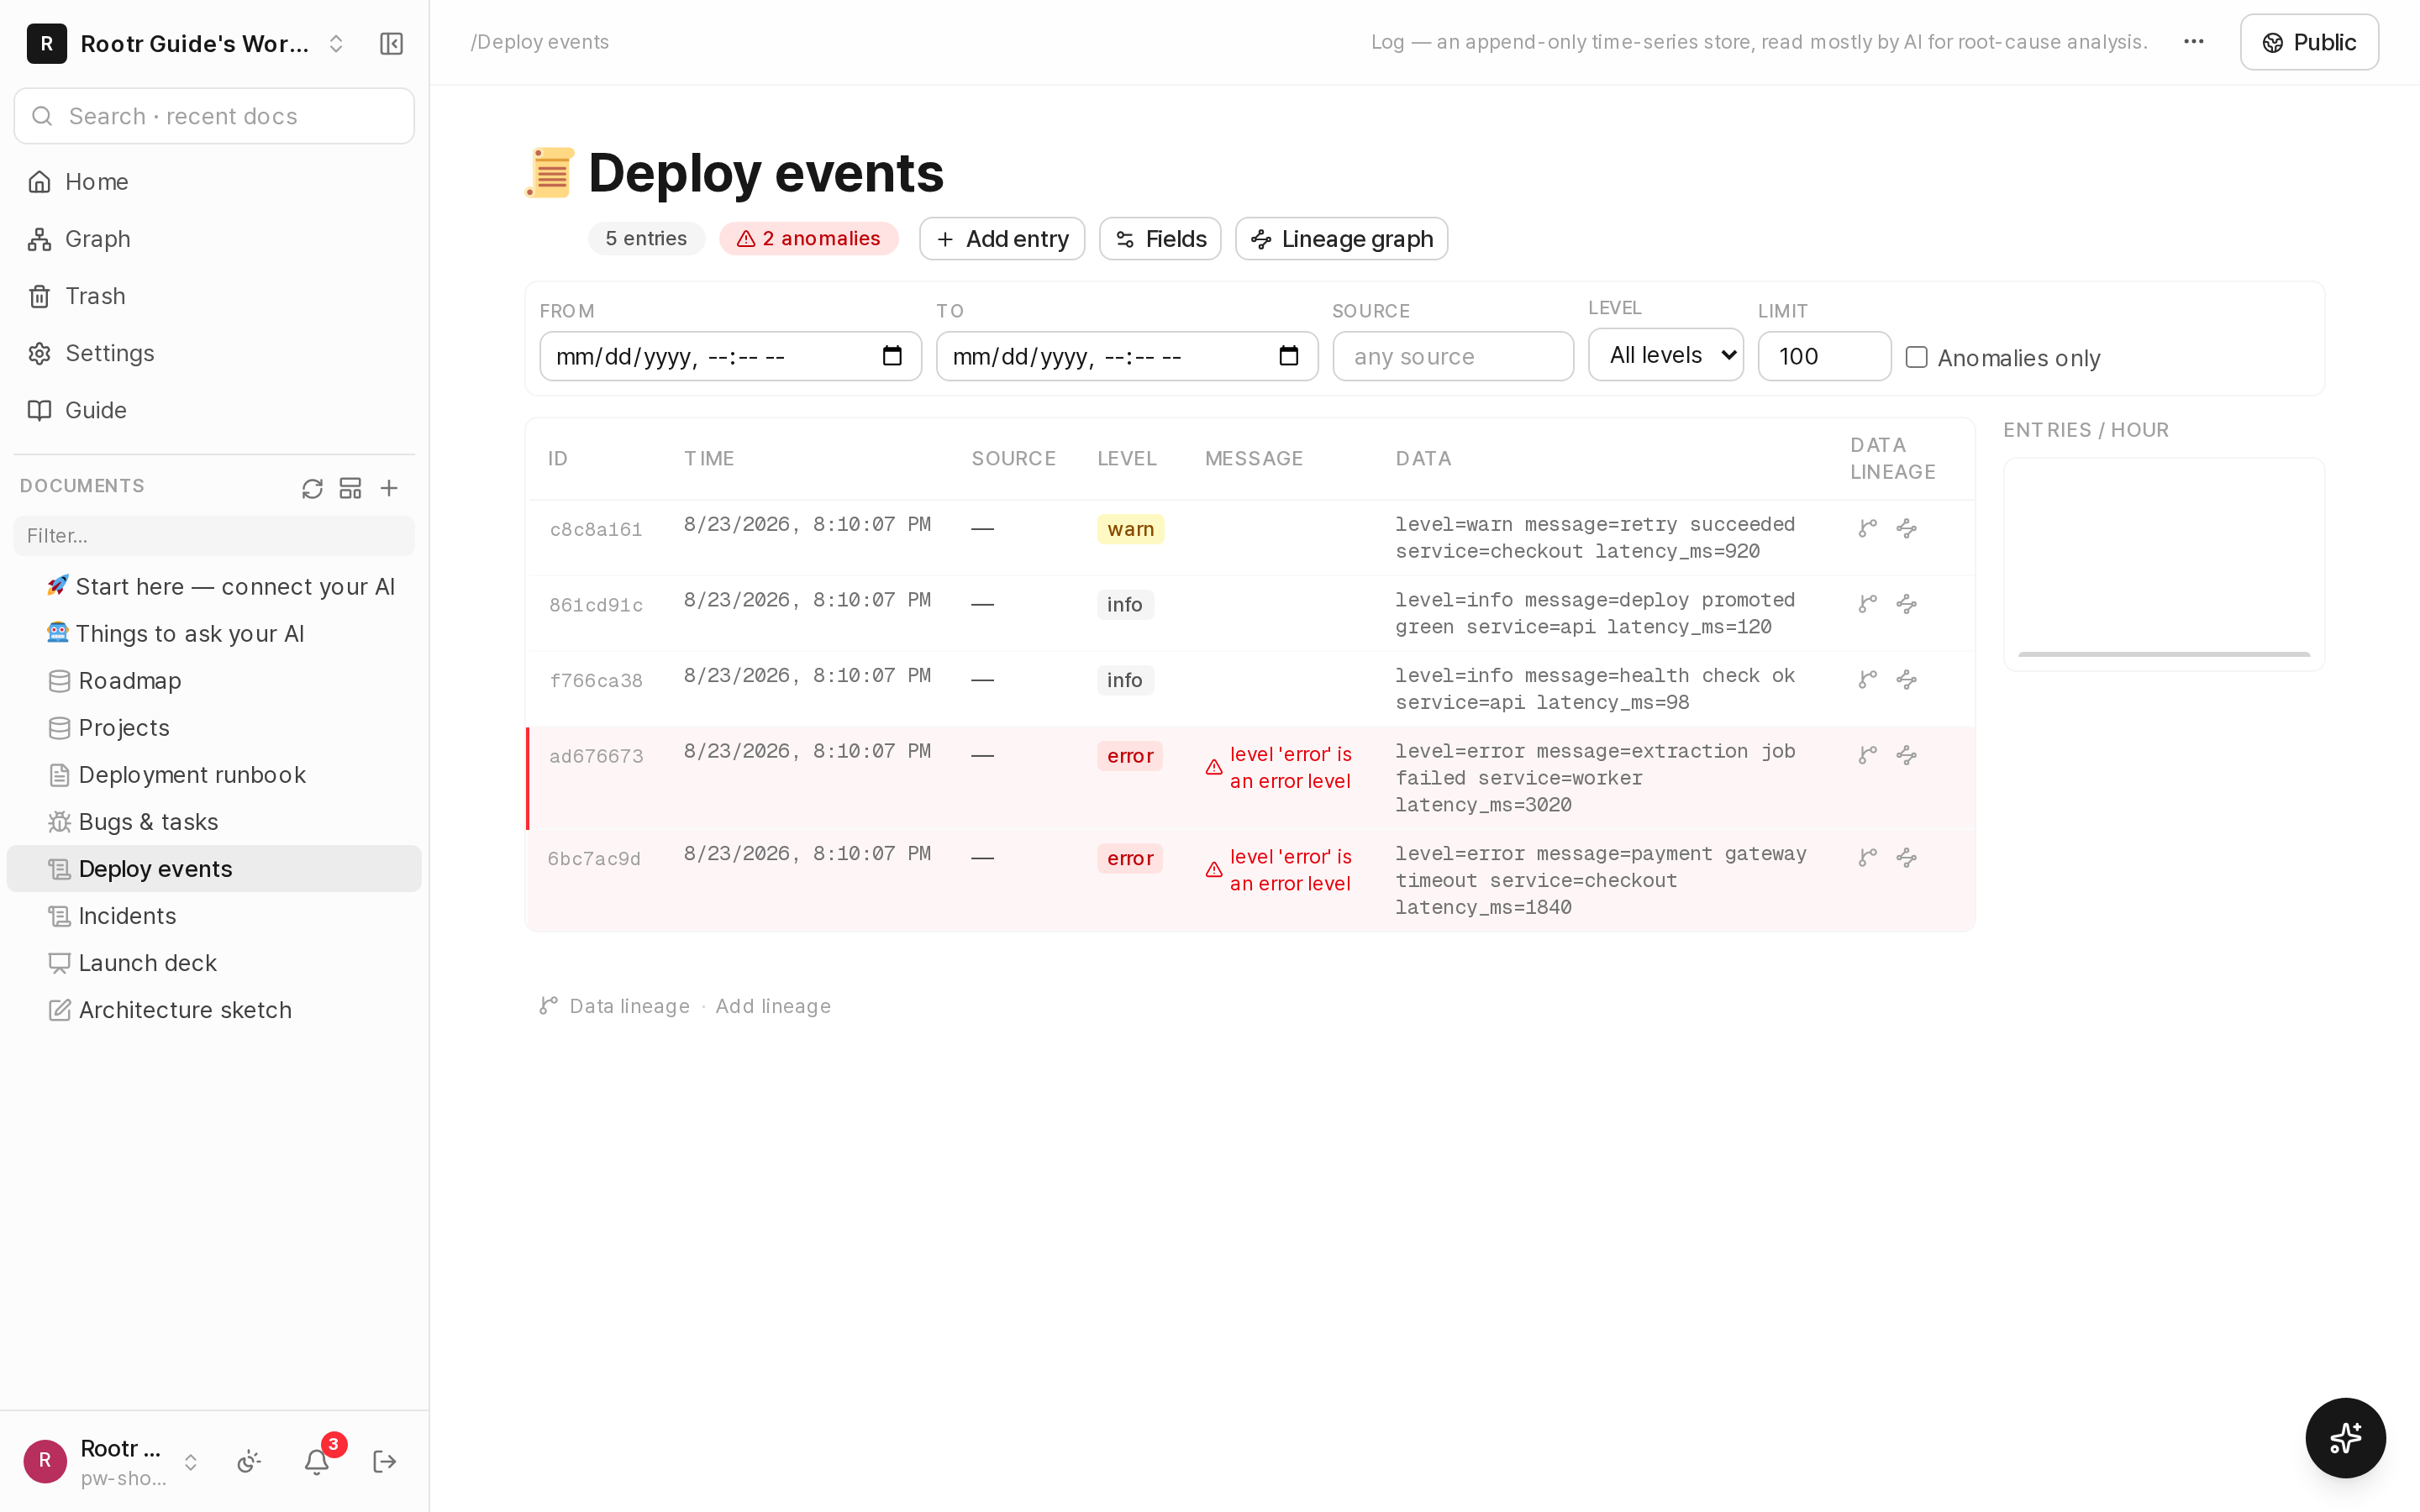This screenshot has width=2420, height=1512.
Task: Open data lineage branch icon for 861cd91c
Action: point(1867,604)
